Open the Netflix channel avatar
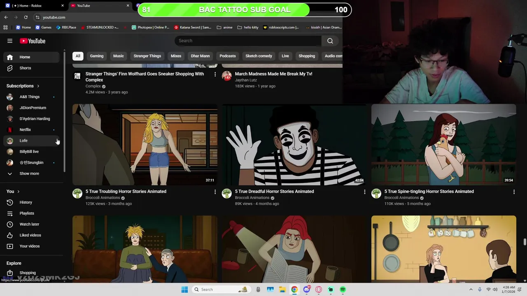 click(10, 129)
